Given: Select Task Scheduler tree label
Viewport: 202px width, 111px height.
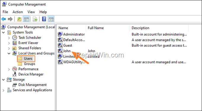Looking at the screenshot, I should click(30, 37).
